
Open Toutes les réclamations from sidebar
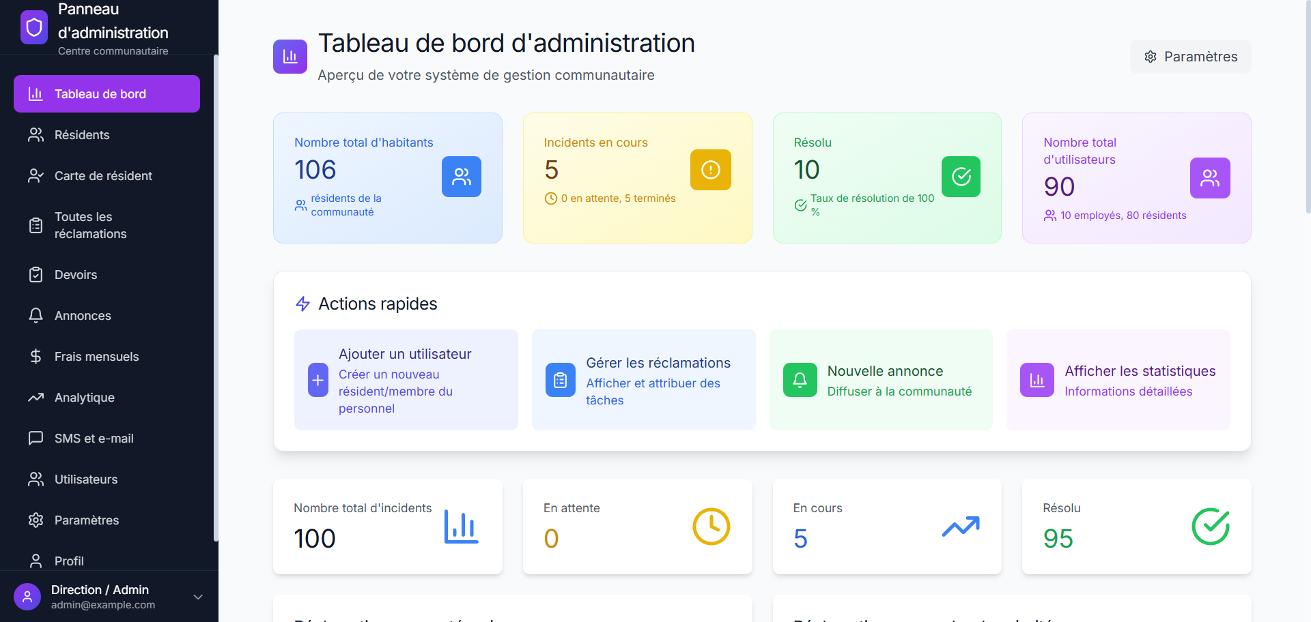36,225
